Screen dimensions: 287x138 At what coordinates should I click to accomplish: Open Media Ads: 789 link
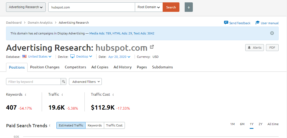click(100, 33)
